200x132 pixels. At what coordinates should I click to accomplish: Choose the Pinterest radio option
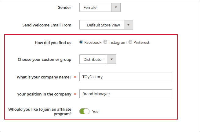pyautogui.click(x=130, y=42)
